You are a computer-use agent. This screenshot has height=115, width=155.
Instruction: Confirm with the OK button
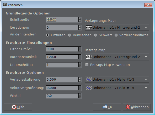tap(107, 107)
